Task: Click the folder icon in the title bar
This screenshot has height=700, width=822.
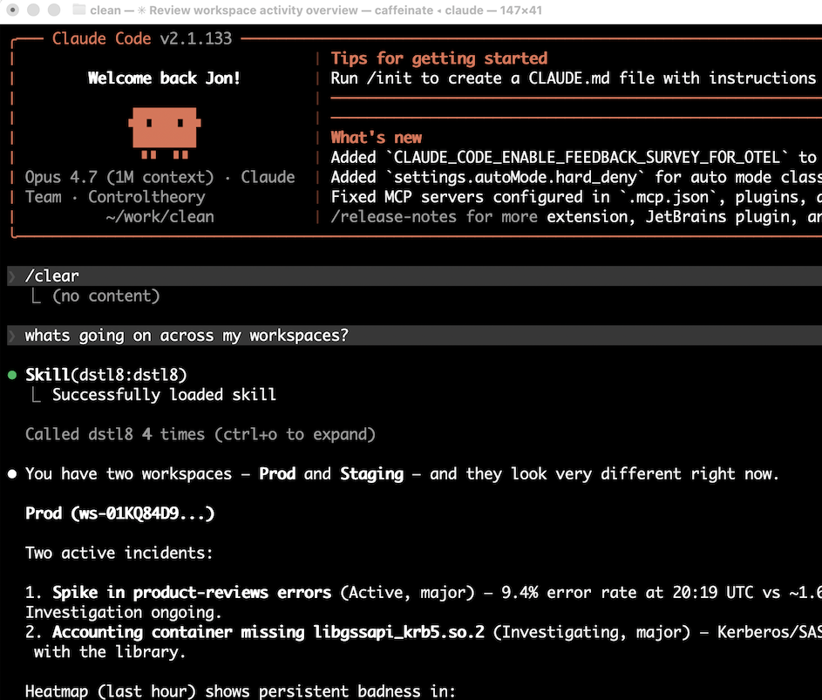Action: [x=78, y=10]
